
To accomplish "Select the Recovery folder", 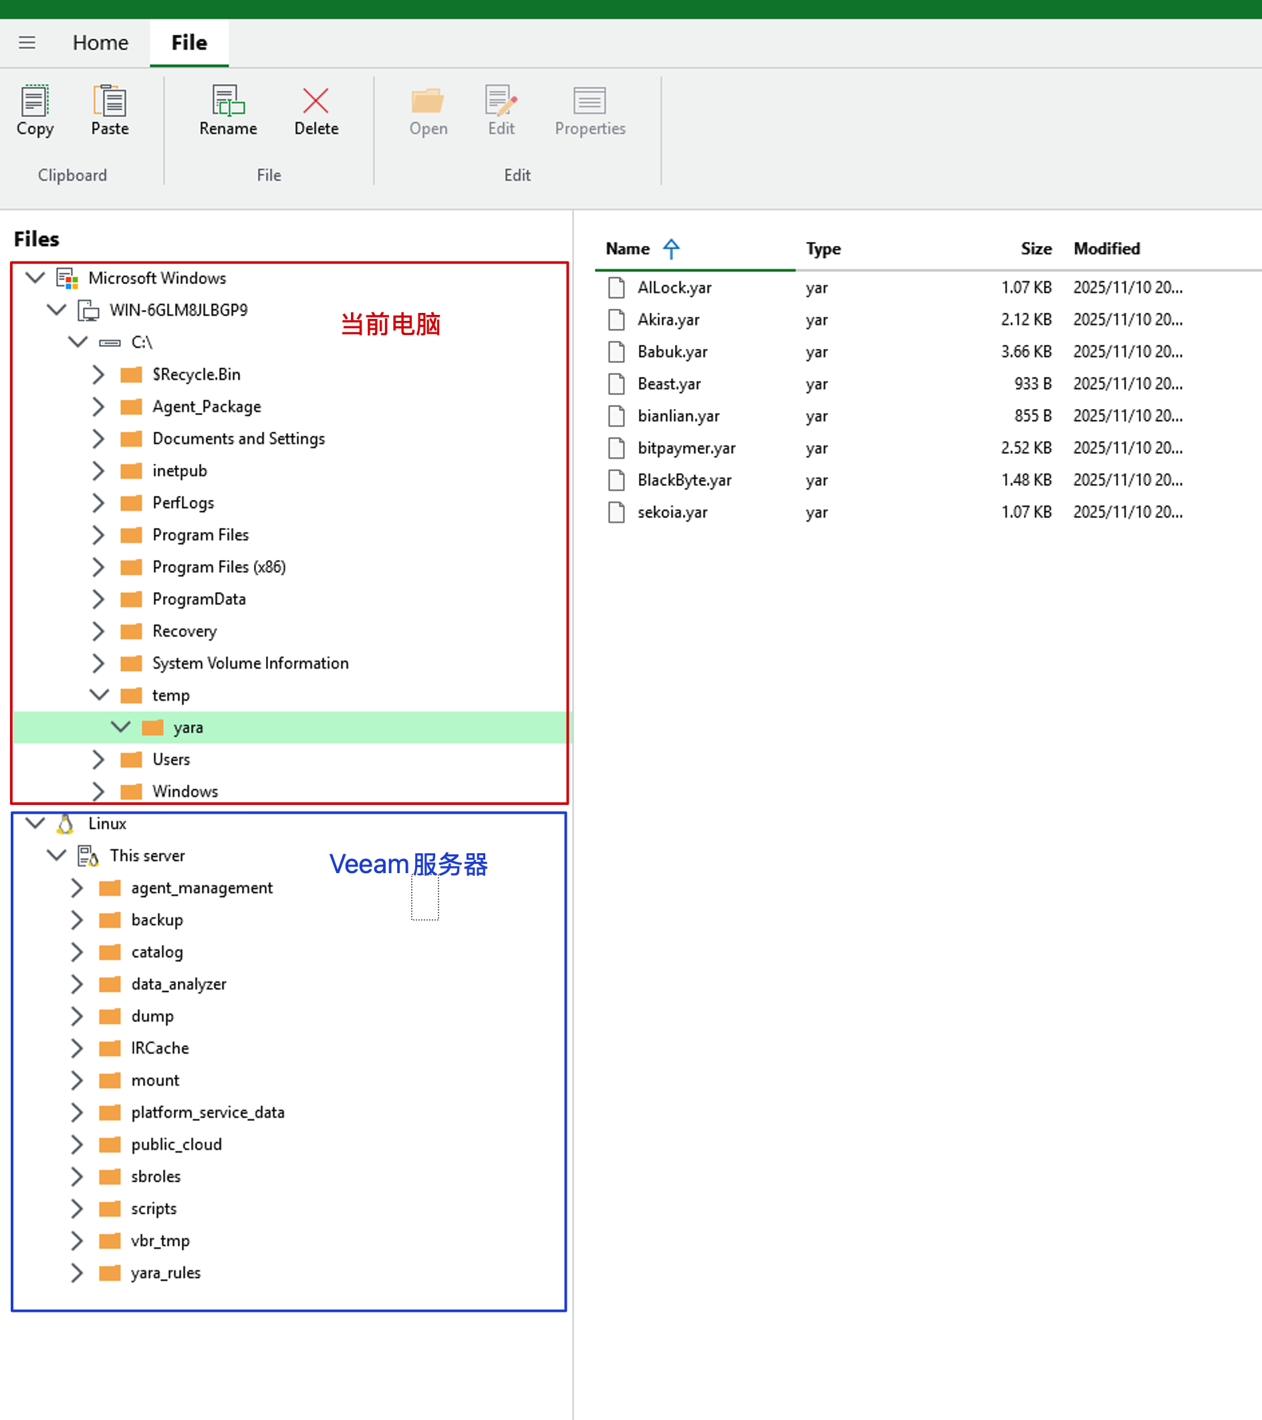I will click(184, 631).
